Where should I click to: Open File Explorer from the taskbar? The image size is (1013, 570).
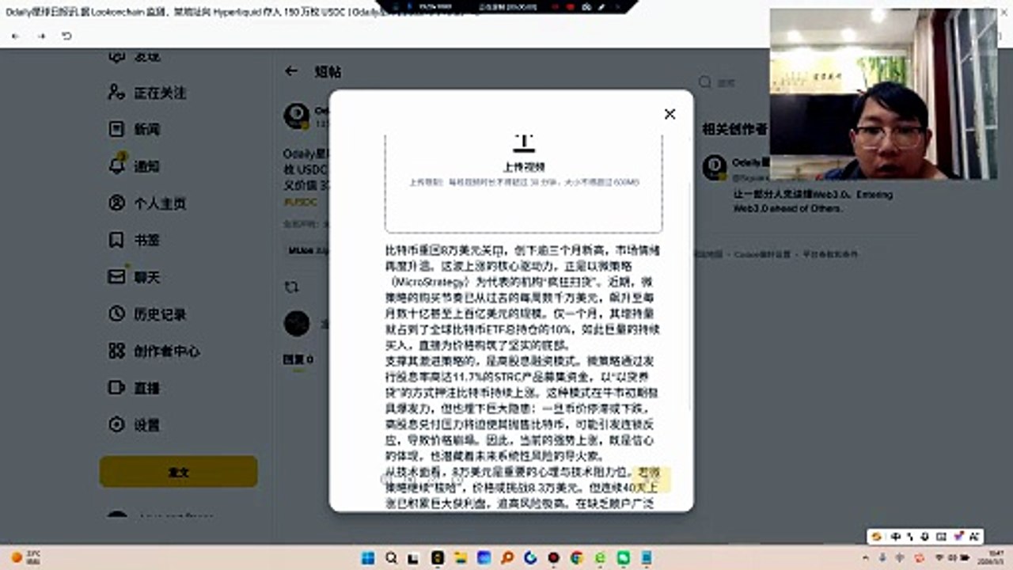tap(461, 557)
